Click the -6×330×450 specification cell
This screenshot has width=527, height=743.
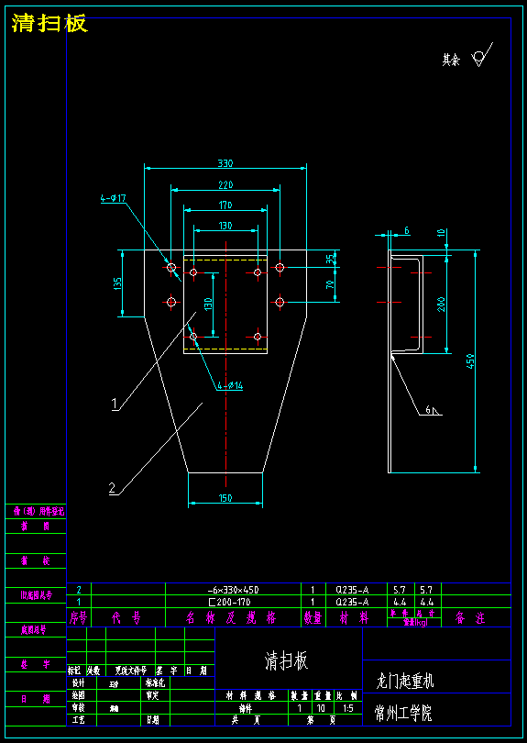(233, 590)
